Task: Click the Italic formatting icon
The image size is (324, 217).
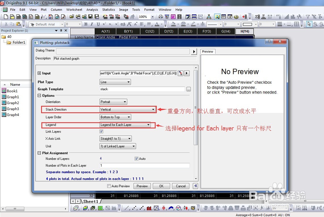Action: pyautogui.click(x=92, y=24)
